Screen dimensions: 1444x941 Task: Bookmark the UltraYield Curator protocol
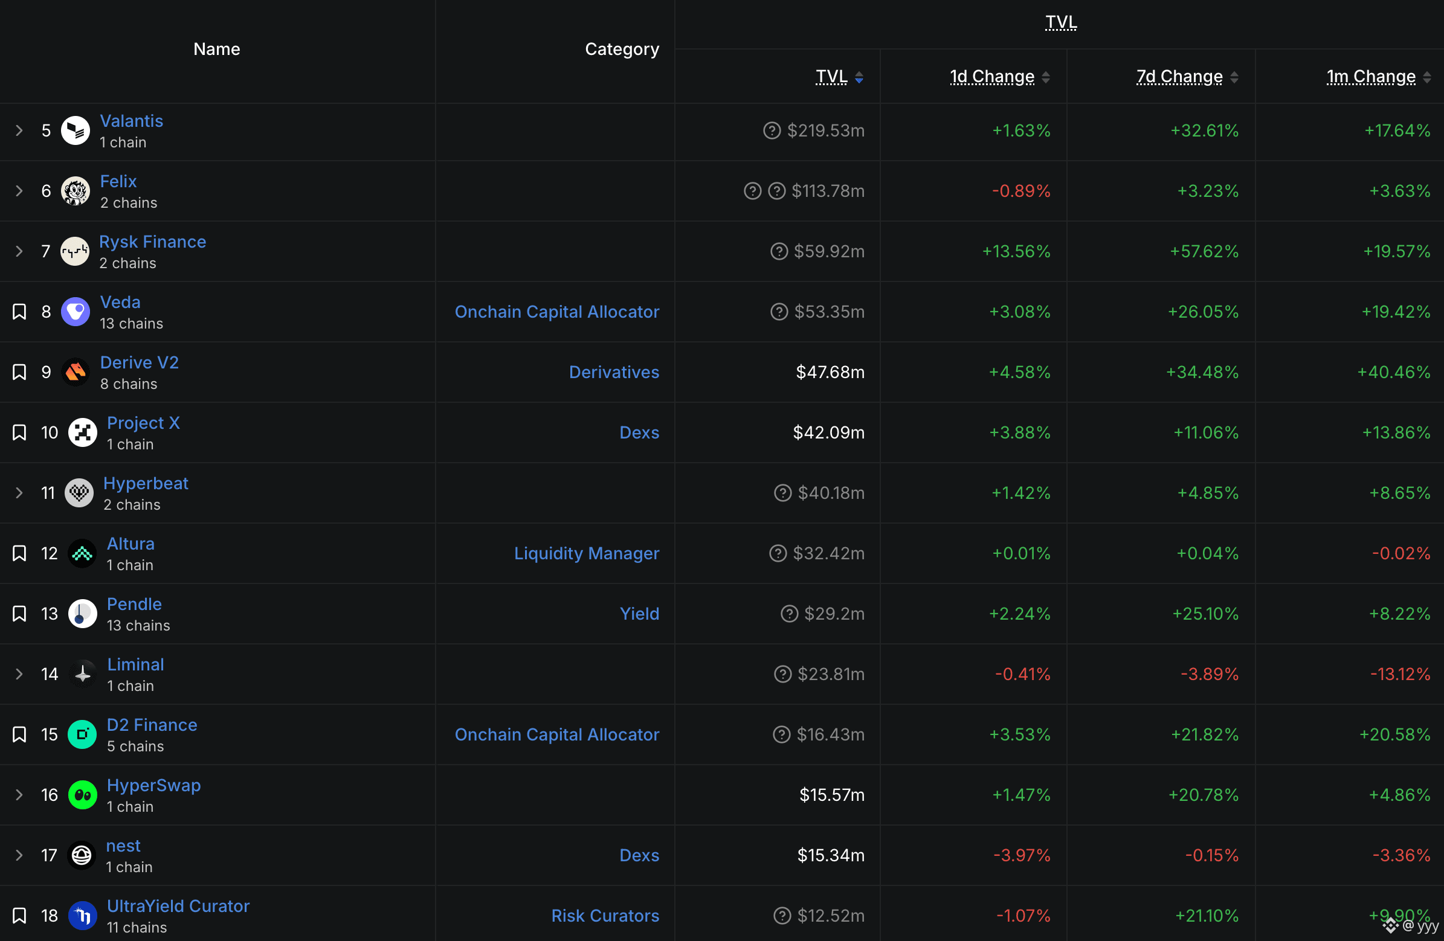[19, 916]
